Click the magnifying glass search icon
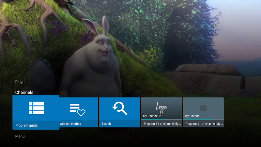 119,108
